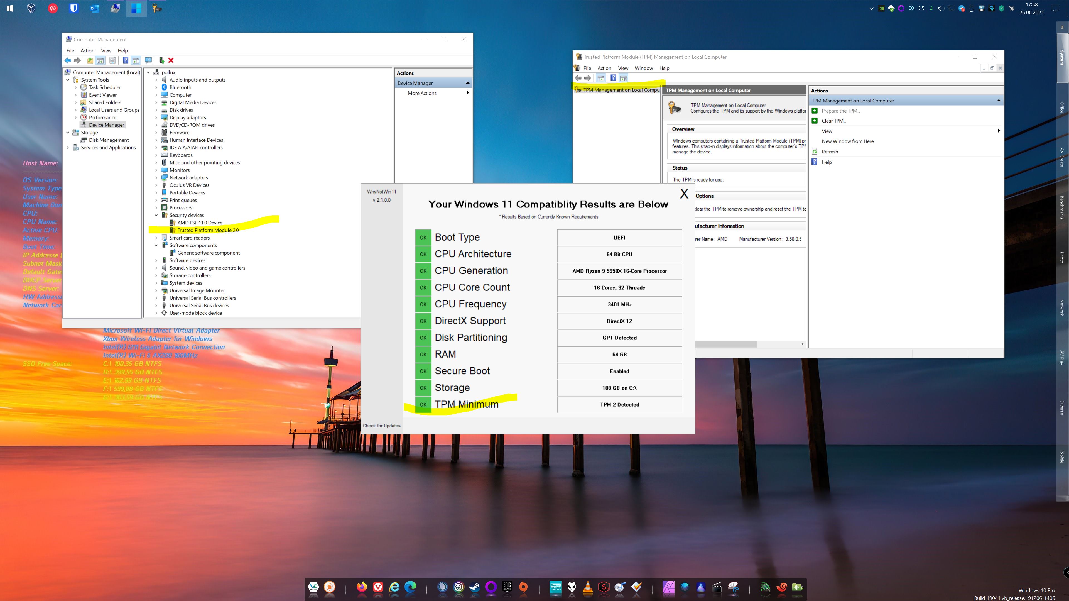This screenshot has height=601, width=1069.
Task: Click back arrow in TPM Management toolbar
Action: 578,78
